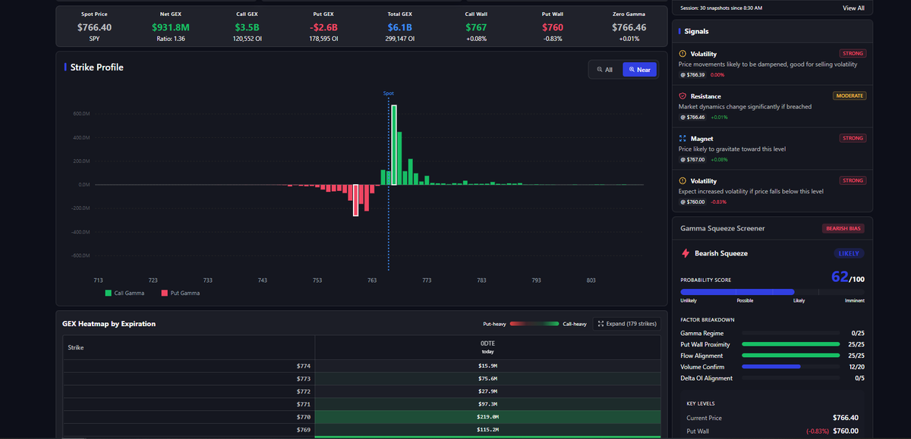Screen dimensions: 911x439
Task: Click the Key Levels Current Price $766.40 value
Action: [x=845, y=418]
